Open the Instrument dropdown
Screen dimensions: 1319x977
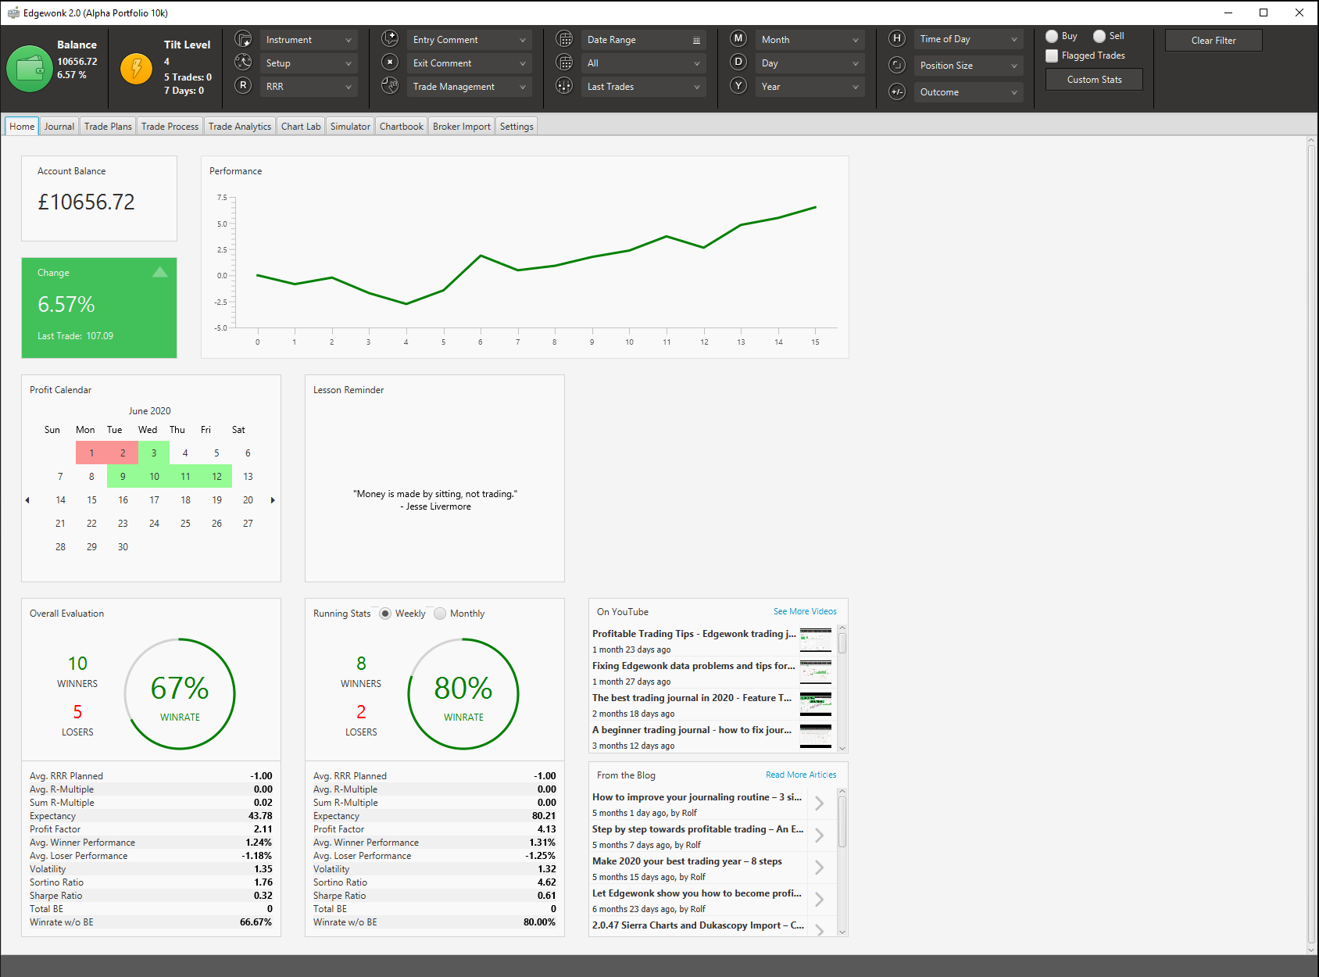pyautogui.click(x=309, y=40)
